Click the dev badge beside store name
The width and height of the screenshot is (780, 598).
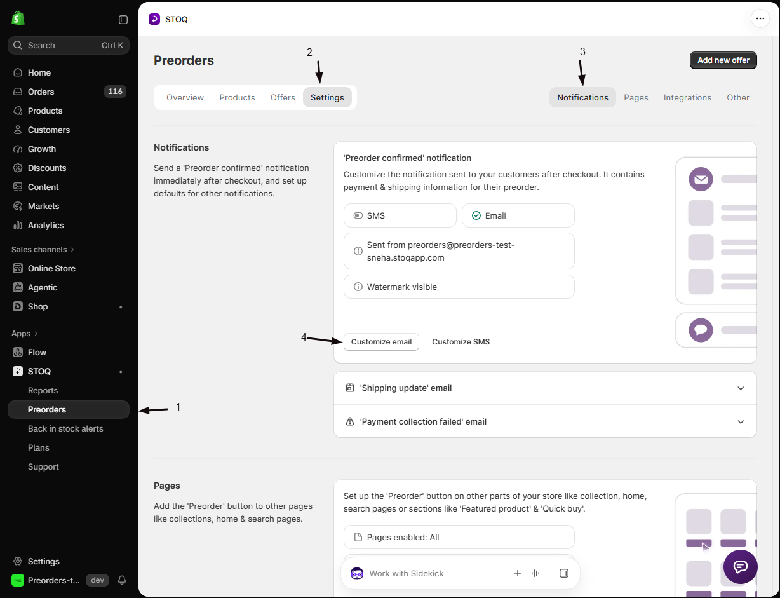coord(97,580)
